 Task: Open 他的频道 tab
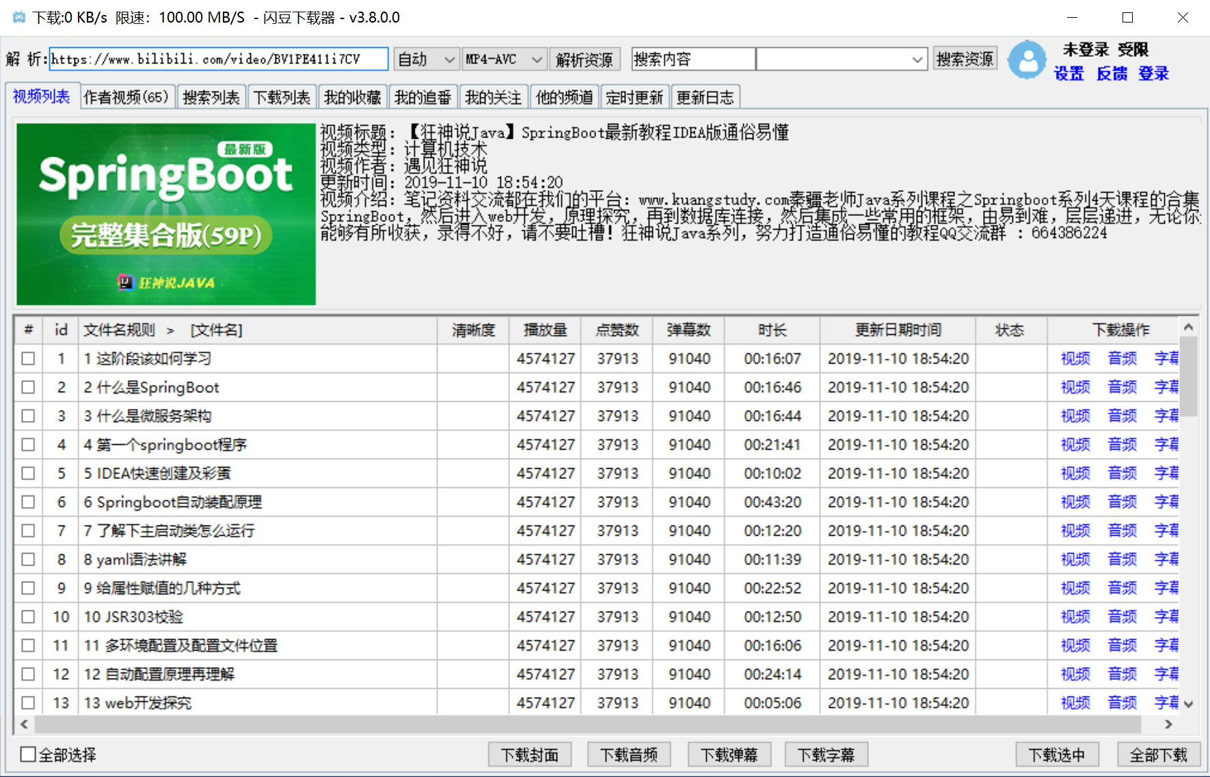[x=564, y=97]
